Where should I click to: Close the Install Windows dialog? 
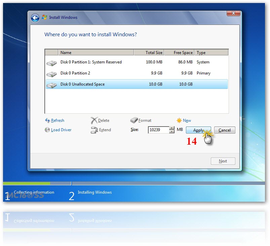233,13
